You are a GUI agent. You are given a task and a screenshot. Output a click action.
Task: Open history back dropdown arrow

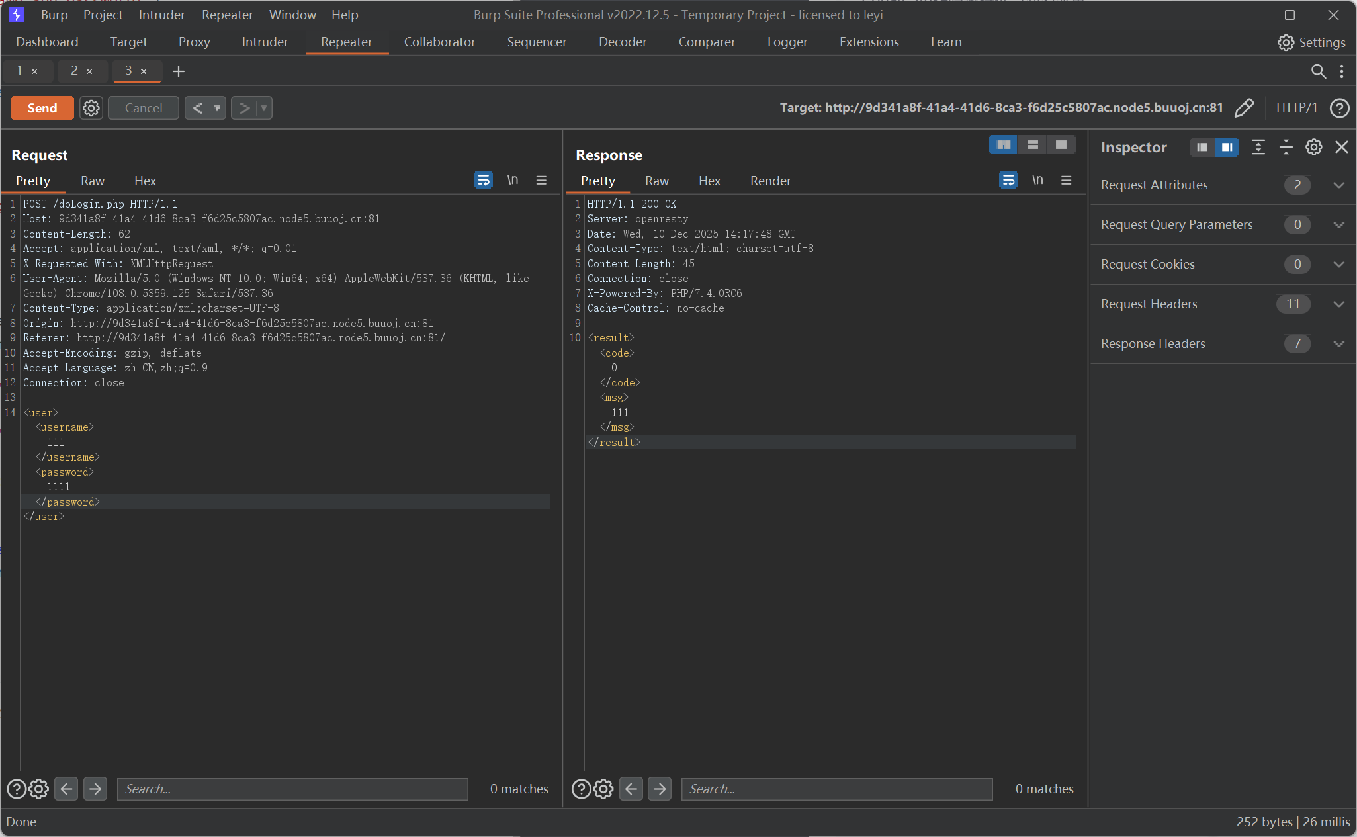pos(217,108)
